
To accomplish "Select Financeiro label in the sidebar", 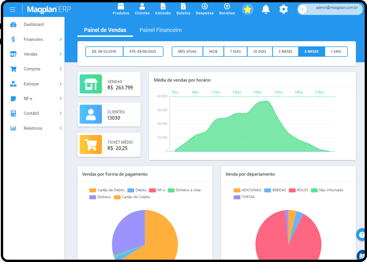I will click(x=33, y=40).
